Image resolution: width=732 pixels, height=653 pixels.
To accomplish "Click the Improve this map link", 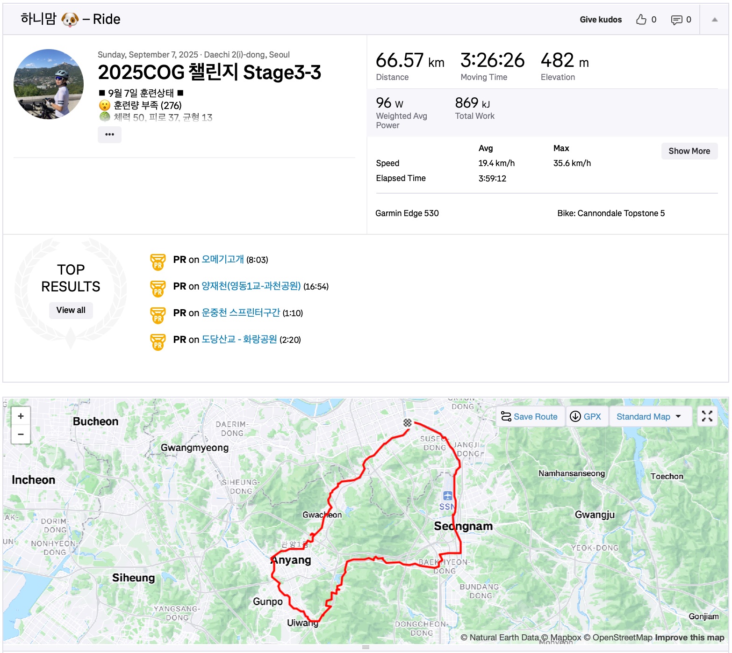I will click(689, 637).
